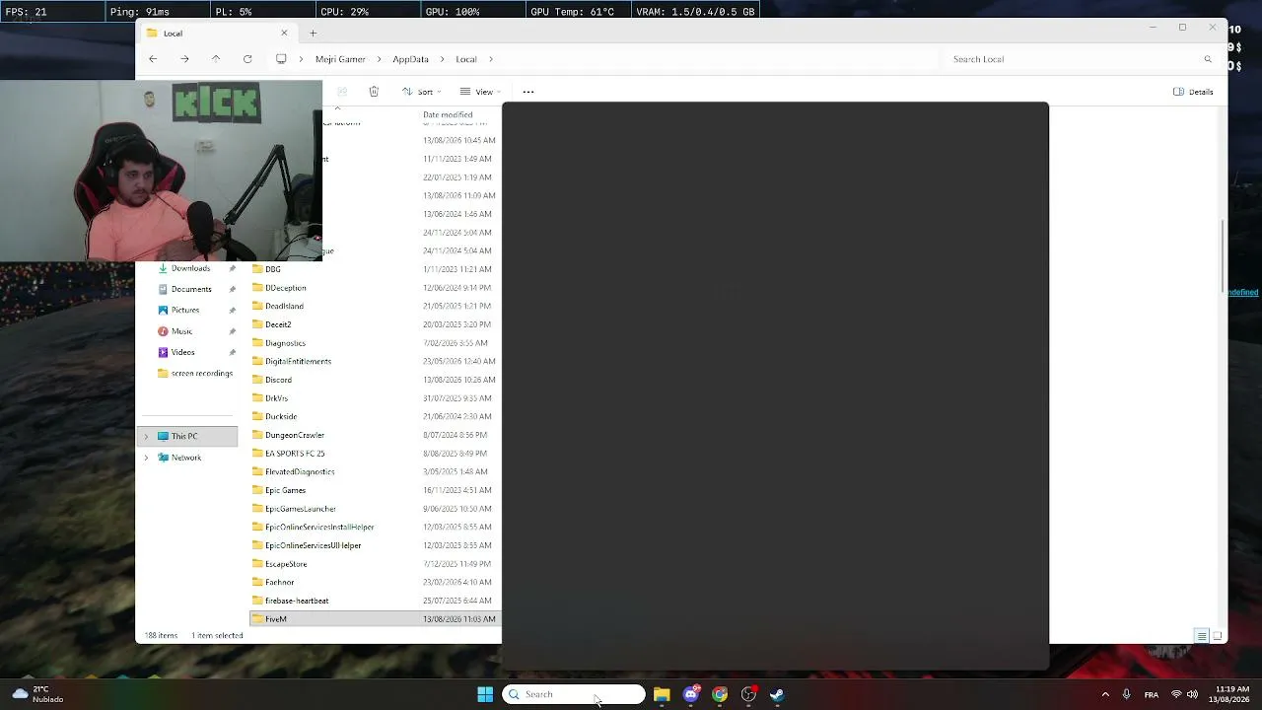Go back in File Explorer navigation

pos(153,59)
